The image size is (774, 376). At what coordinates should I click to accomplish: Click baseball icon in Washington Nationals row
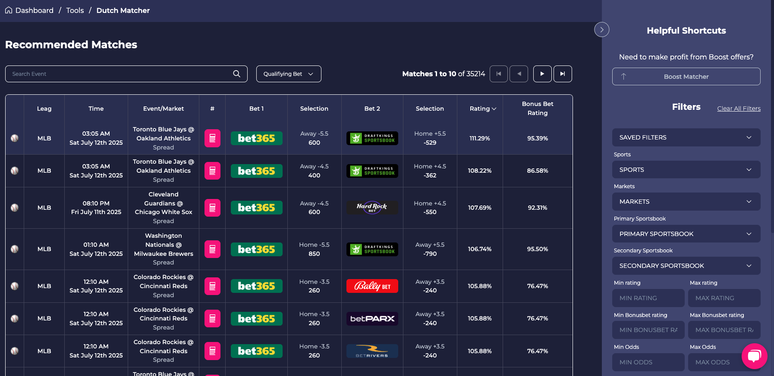pyautogui.click(x=15, y=249)
